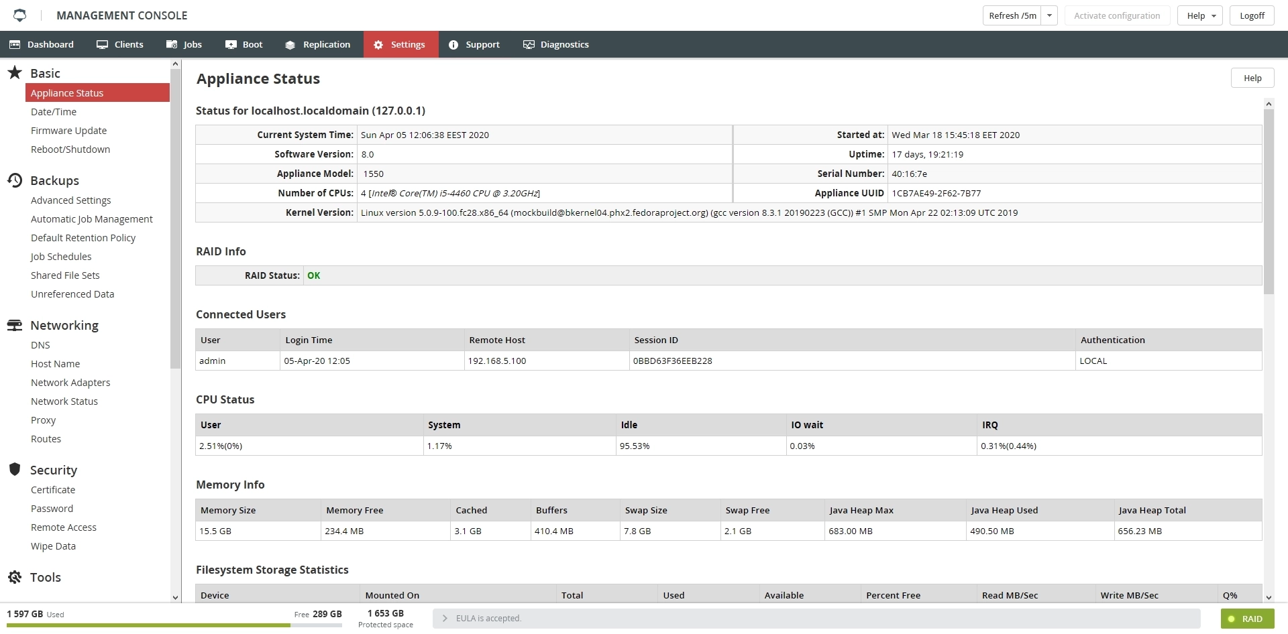Click the Clients monitor icon
Viewport: 1288px width, 634px height.
[102, 44]
